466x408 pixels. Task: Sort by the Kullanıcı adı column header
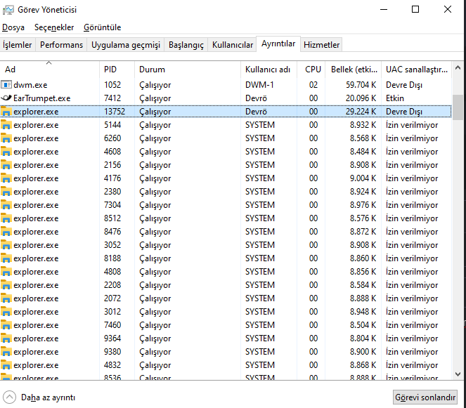point(268,70)
